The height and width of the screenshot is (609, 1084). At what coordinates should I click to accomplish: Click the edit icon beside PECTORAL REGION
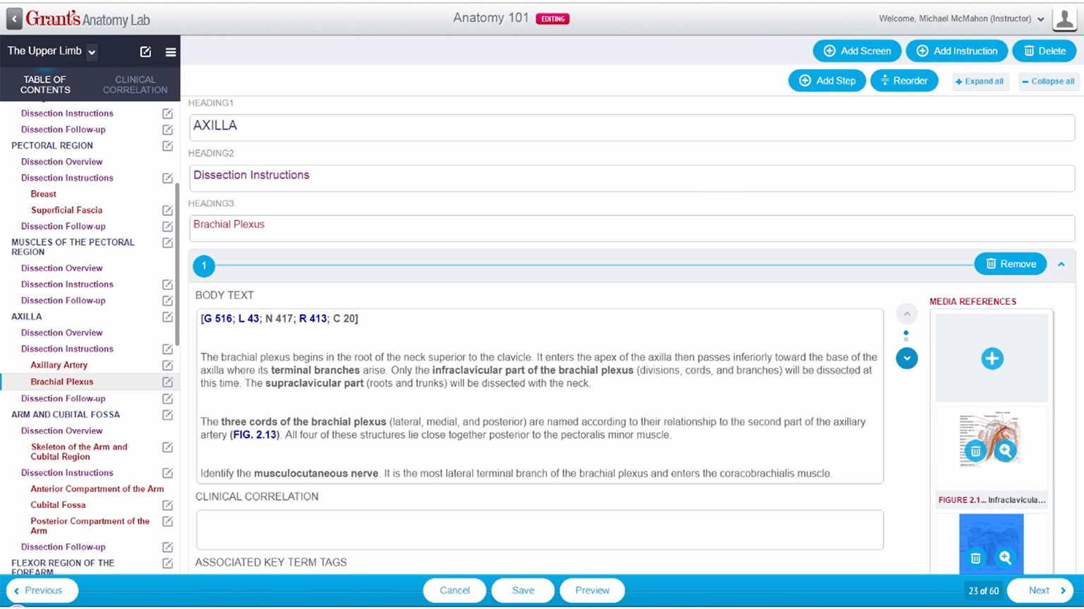(x=167, y=145)
